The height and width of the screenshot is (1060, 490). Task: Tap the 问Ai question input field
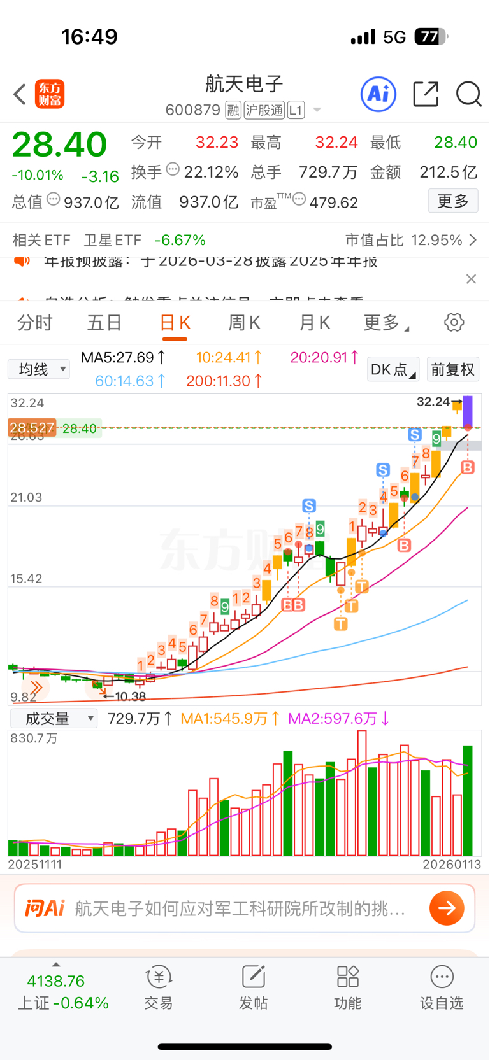pyautogui.click(x=245, y=908)
